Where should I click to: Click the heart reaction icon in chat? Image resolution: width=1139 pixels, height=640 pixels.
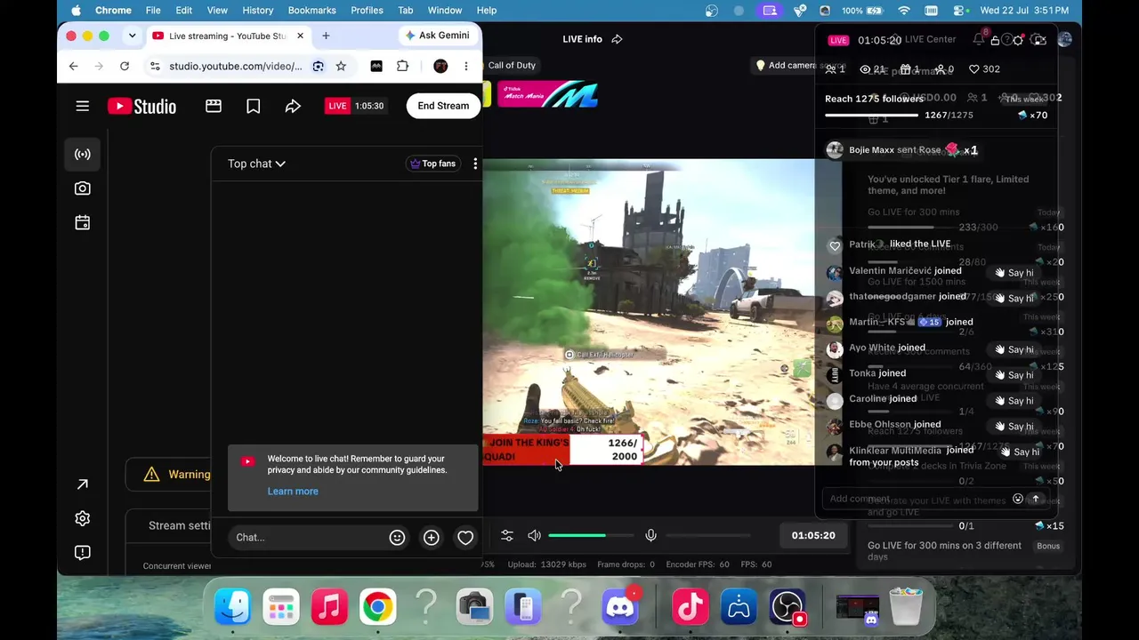pos(465,538)
